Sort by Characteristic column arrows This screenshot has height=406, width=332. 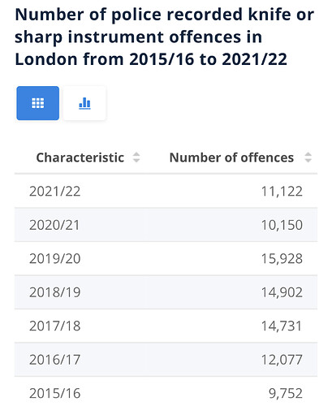(136, 158)
